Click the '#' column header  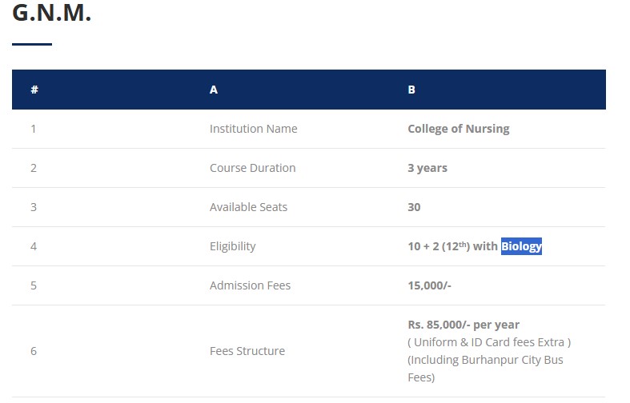click(34, 90)
